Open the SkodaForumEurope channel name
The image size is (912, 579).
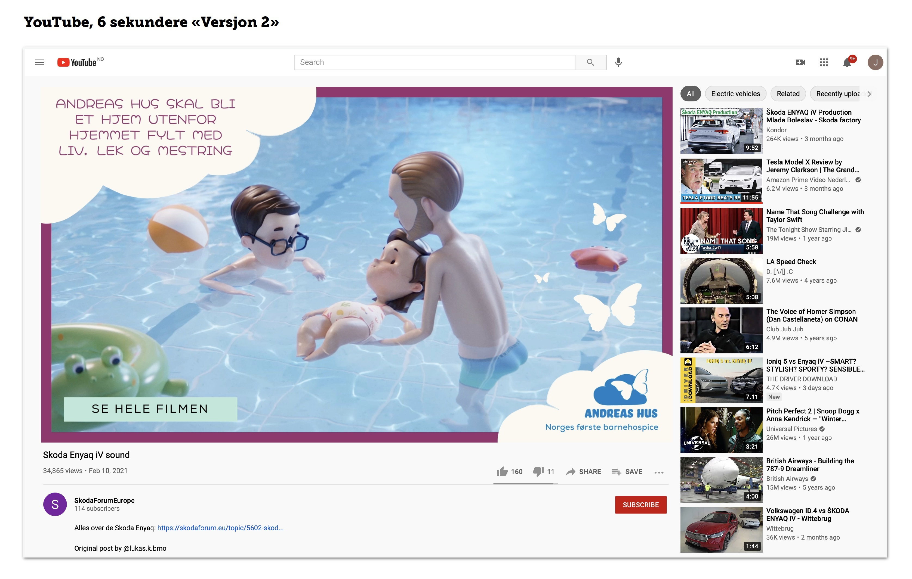tap(104, 500)
